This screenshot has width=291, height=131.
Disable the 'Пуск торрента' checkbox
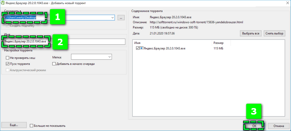click(8, 64)
